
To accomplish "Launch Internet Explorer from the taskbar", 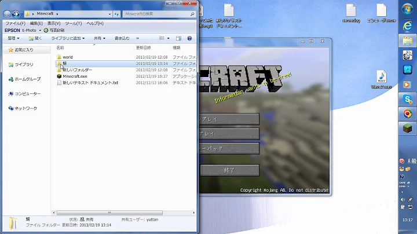I will (407, 25).
